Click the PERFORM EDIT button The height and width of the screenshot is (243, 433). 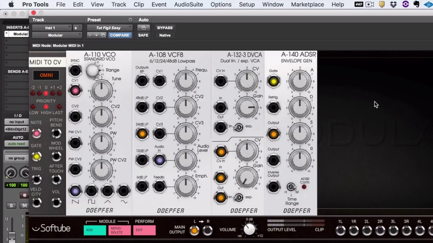click(x=144, y=230)
